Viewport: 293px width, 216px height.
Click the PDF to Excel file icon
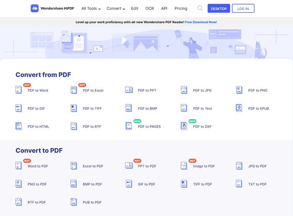(74, 90)
